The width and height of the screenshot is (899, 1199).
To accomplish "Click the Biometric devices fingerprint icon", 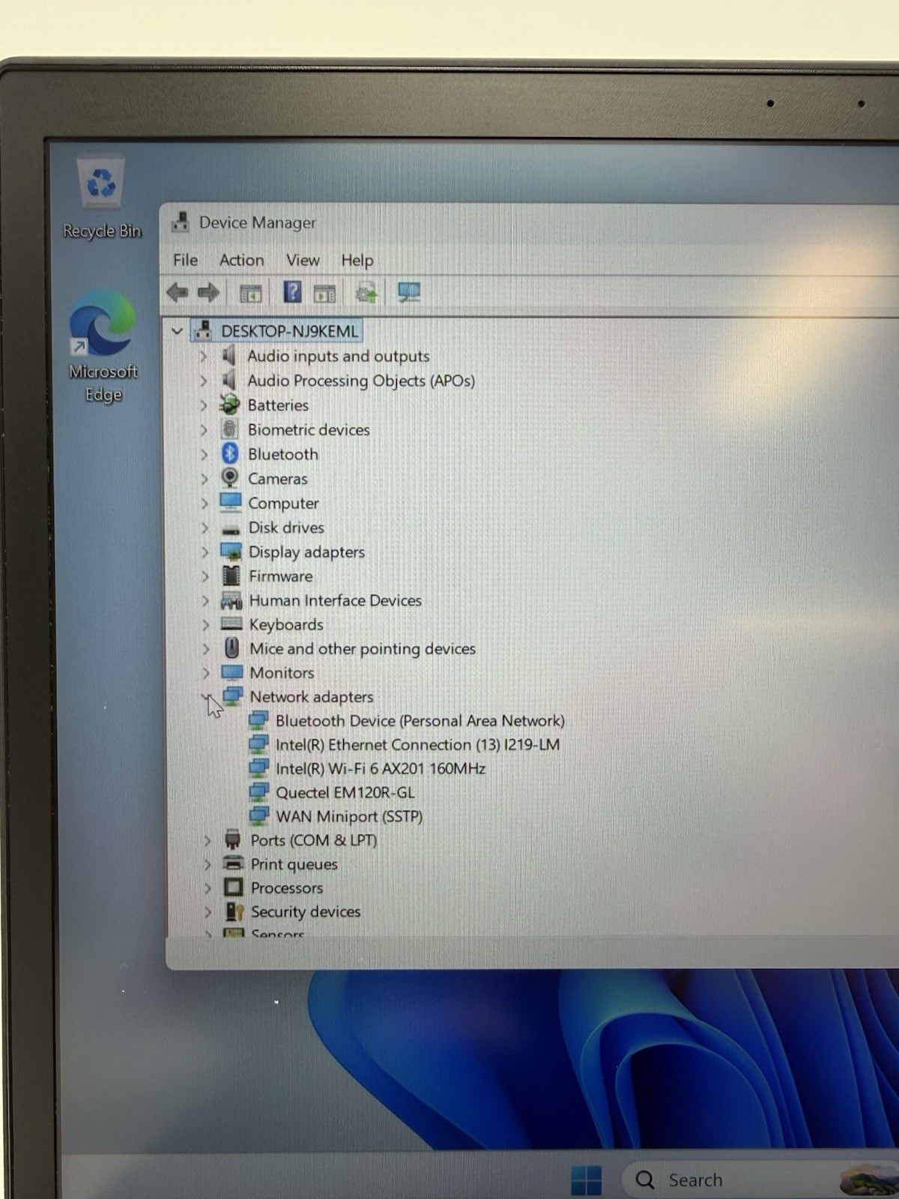I will click(229, 429).
